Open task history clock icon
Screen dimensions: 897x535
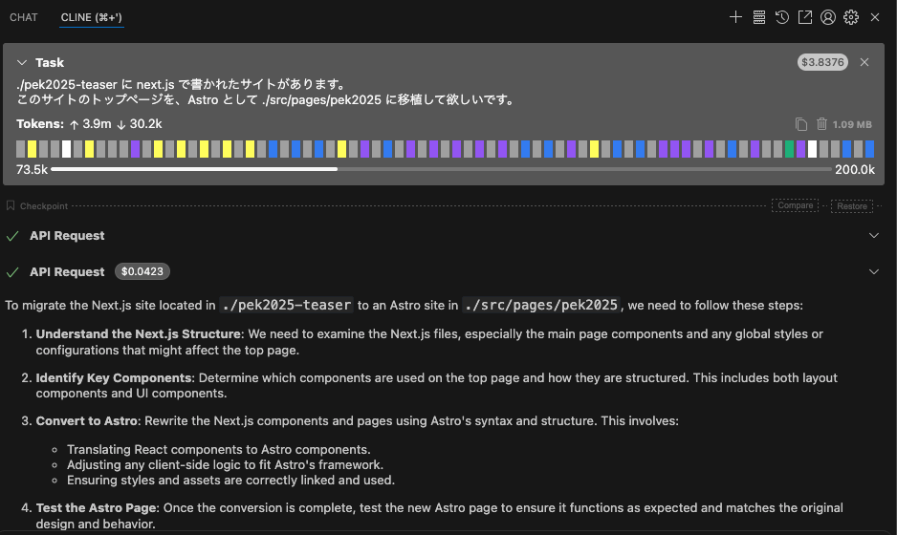[x=782, y=17]
